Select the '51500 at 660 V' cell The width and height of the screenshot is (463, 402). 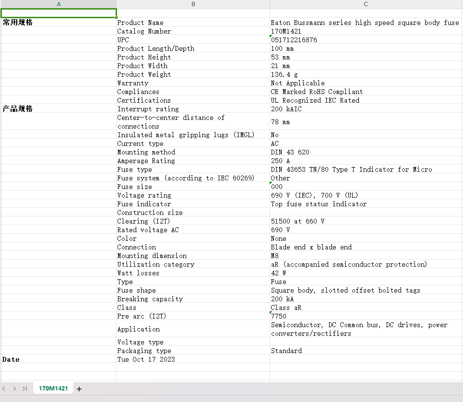tap(366, 221)
